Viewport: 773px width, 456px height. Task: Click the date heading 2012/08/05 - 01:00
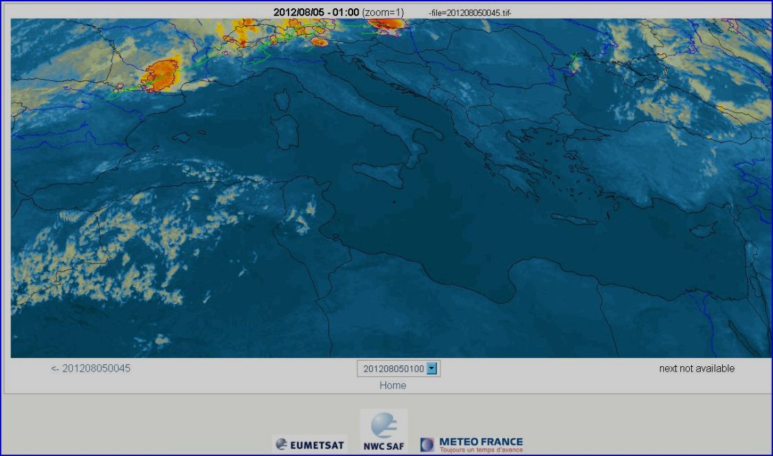pyautogui.click(x=316, y=12)
